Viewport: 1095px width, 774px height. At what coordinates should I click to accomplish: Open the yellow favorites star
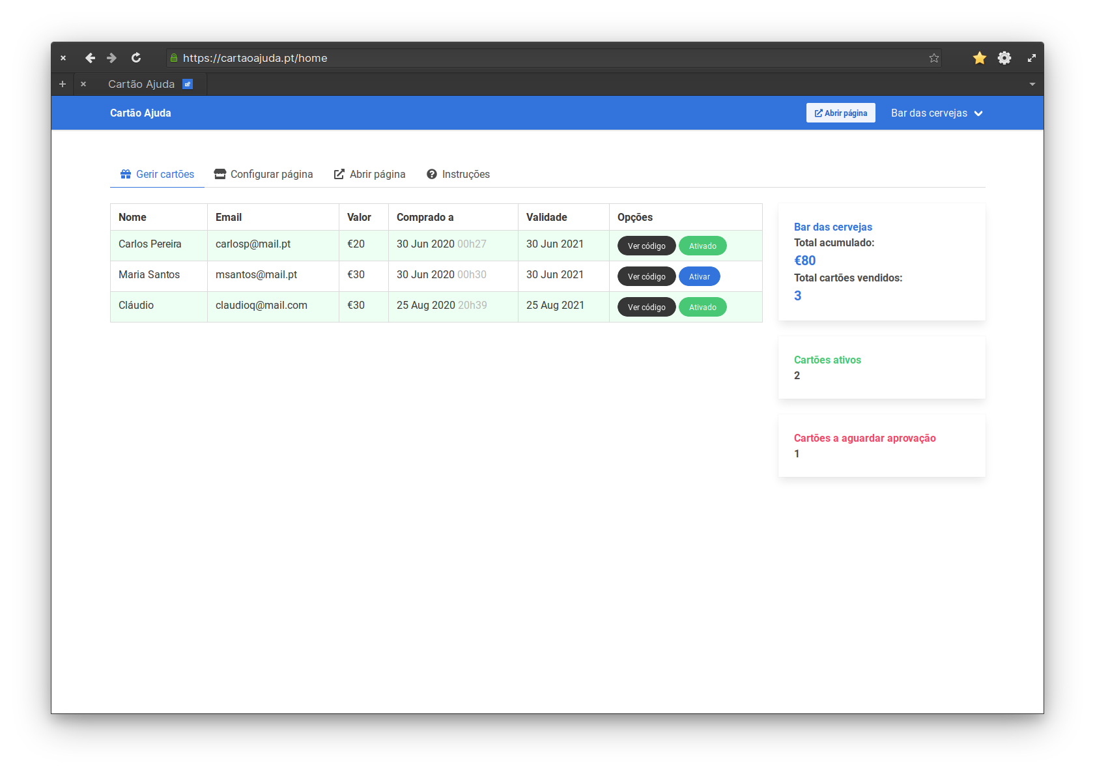979,58
